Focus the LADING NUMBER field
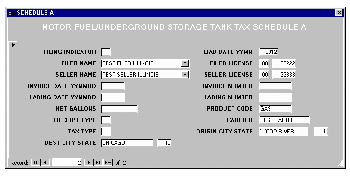350x176 pixels. 275,97
